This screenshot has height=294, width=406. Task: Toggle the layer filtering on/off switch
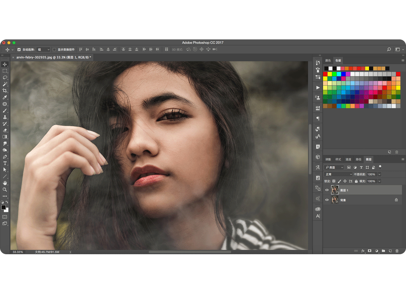point(380,167)
